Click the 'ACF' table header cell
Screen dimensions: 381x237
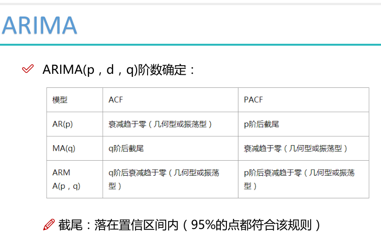[x=170, y=100]
